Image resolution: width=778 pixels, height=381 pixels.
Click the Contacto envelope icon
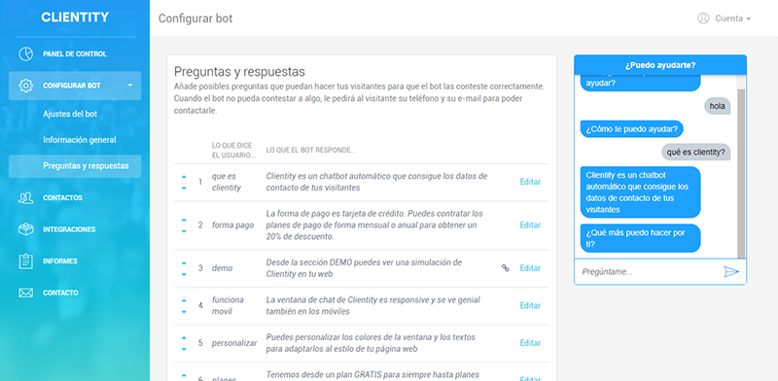[x=26, y=293]
